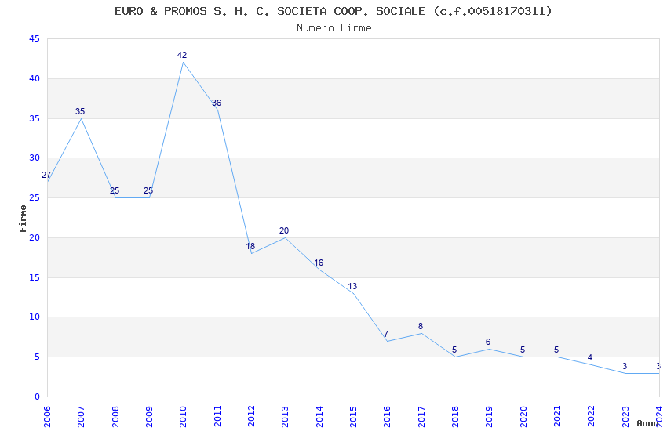Viewport: 667px width, 431px height.
Task: Click the 25 label above year 2009
Action: (x=148, y=190)
